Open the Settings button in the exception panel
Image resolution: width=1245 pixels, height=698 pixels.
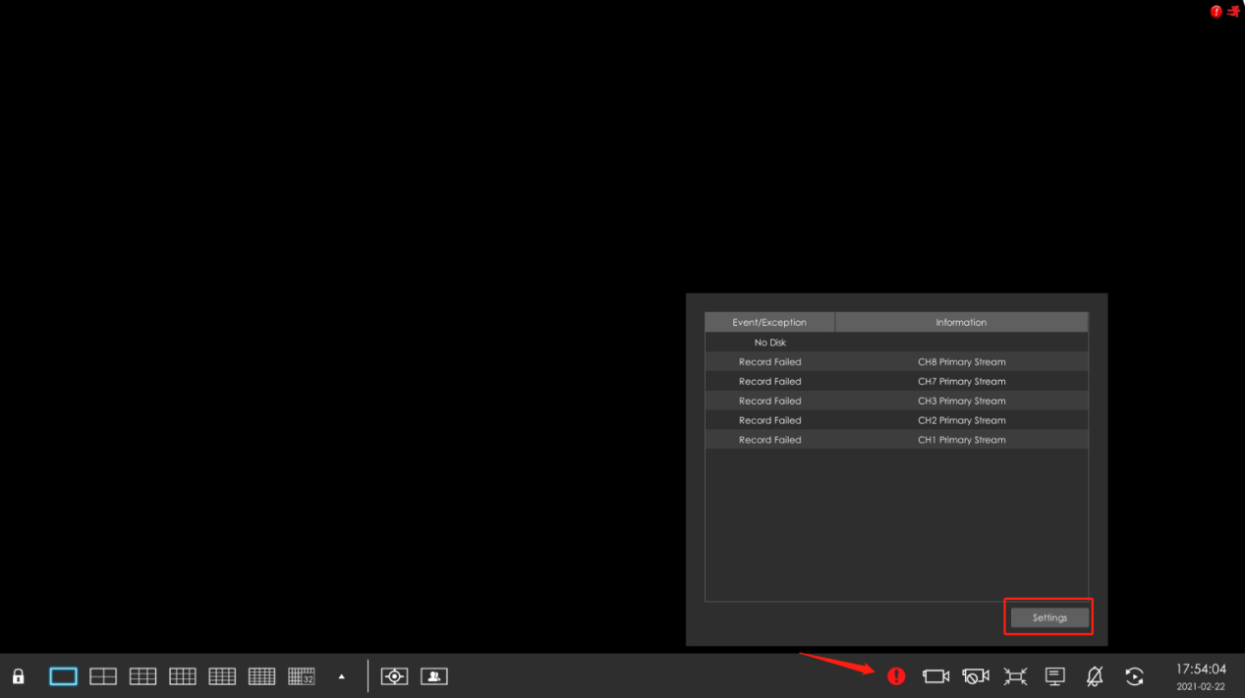pos(1049,617)
